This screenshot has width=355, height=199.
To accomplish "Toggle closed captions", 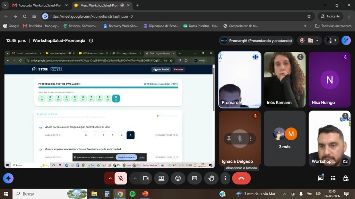I will (194, 178).
